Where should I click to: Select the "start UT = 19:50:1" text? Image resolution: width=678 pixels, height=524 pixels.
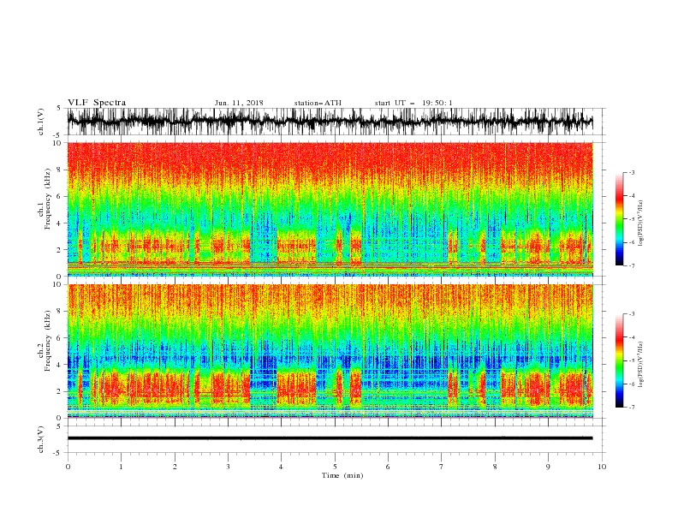pos(413,103)
